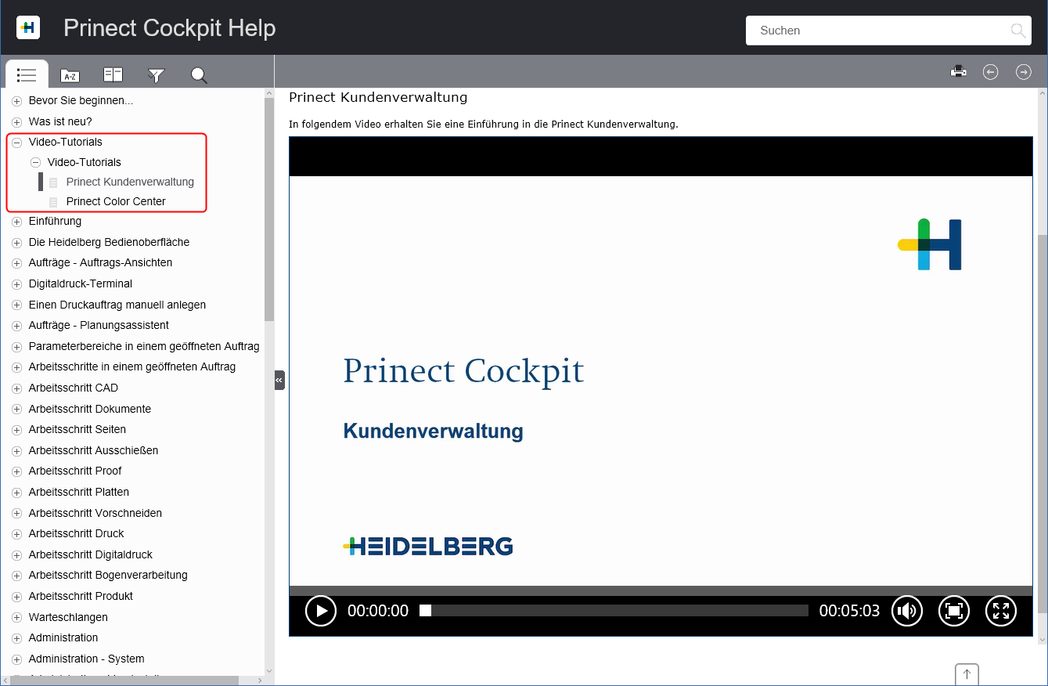Screen dimensions: 1048x686
Task: Select Arbeitsschritt Platten entry
Action: [x=79, y=492]
